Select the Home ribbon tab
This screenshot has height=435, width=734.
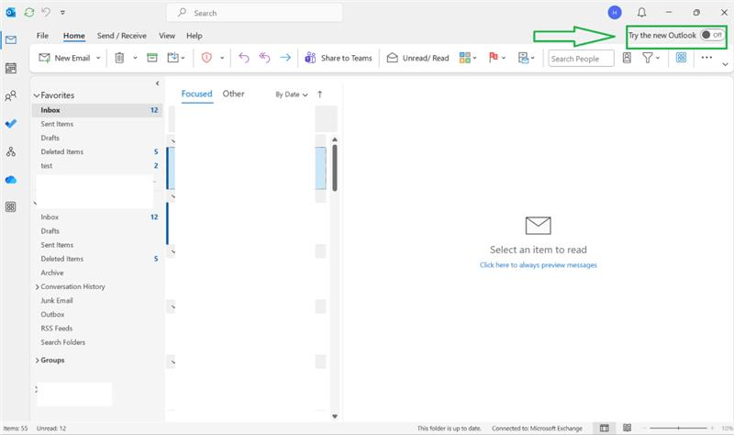tap(74, 36)
